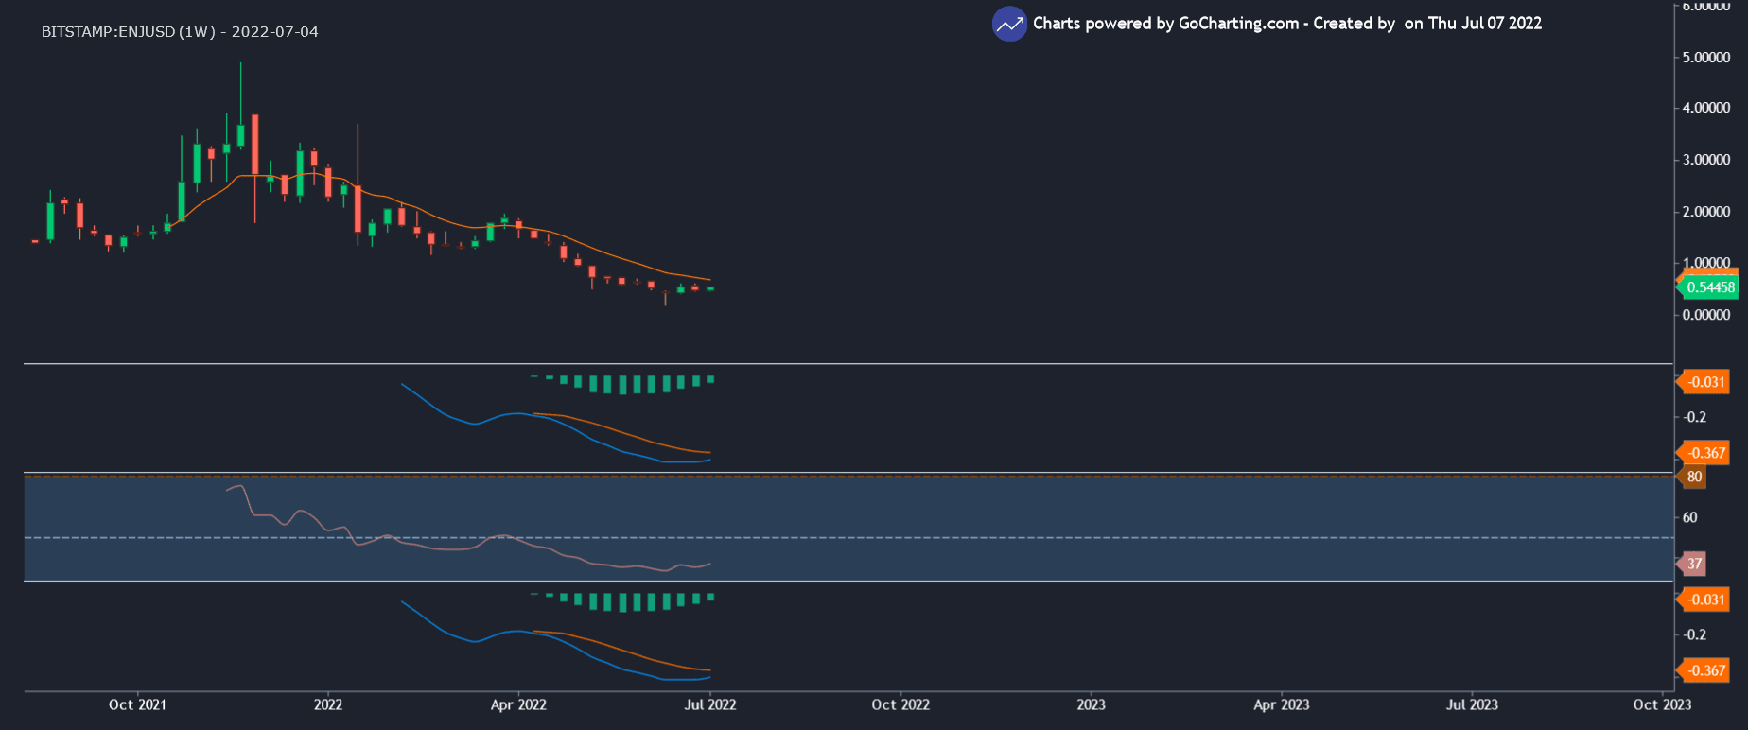
Task: Open the 'Charts powered by GoCharting.com' text
Action: tap(1164, 24)
